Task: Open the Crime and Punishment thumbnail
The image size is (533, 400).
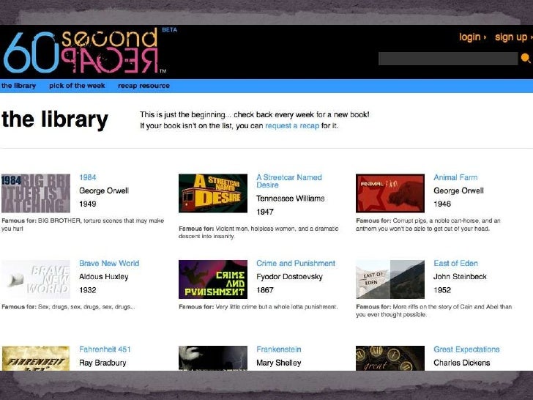Action: point(213,279)
